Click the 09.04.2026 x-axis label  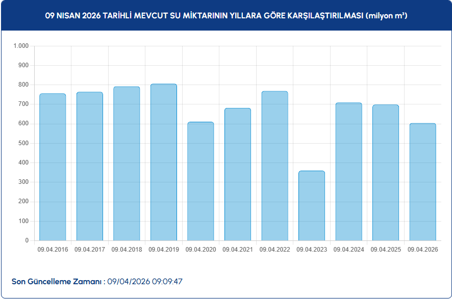(x=422, y=250)
